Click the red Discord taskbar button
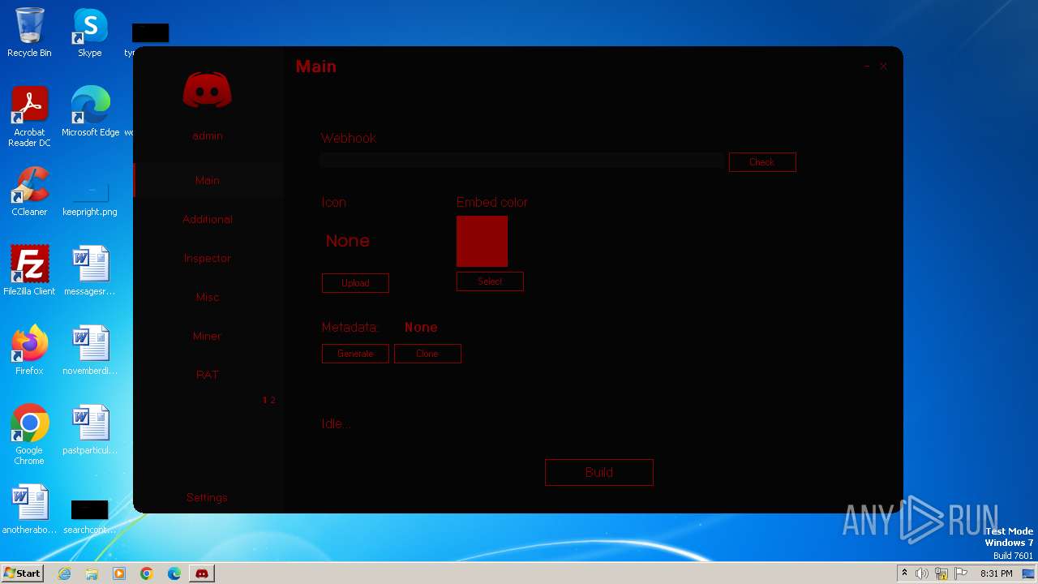1038x584 pixels. [202, 573]
